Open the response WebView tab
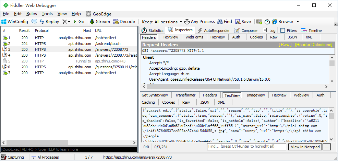 tap(301, 95)
